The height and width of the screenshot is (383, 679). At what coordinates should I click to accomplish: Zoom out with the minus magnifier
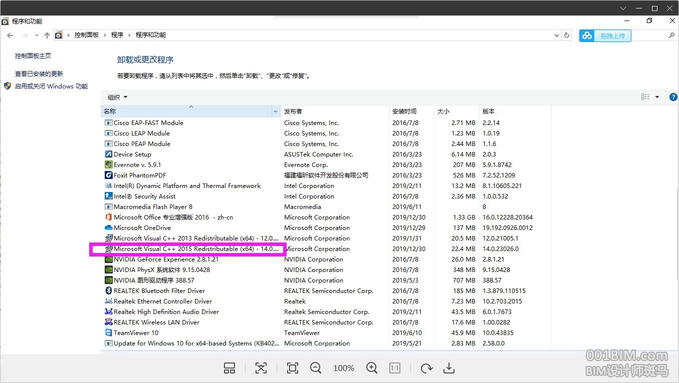tap(316, 368)
